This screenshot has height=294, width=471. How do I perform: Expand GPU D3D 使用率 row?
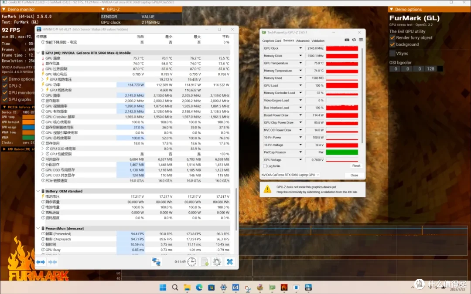pyautogui.click(x=42, y=149)
